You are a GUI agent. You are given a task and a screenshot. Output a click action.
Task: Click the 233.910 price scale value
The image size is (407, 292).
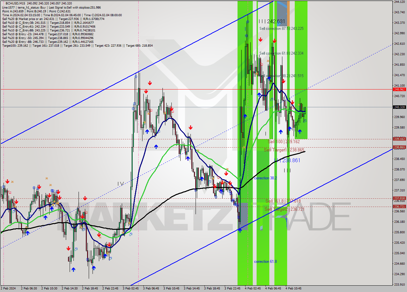399,284
